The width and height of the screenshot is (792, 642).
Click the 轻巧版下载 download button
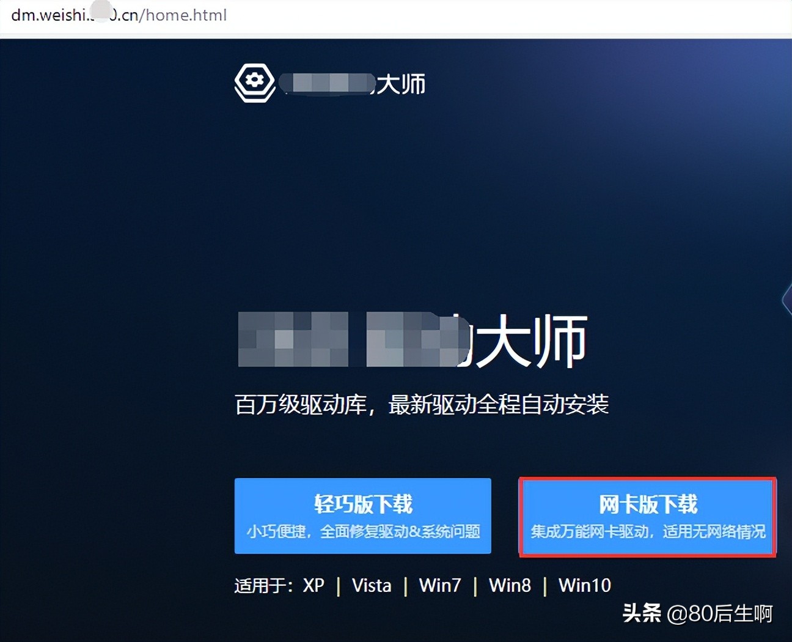(x=362, y=517)
